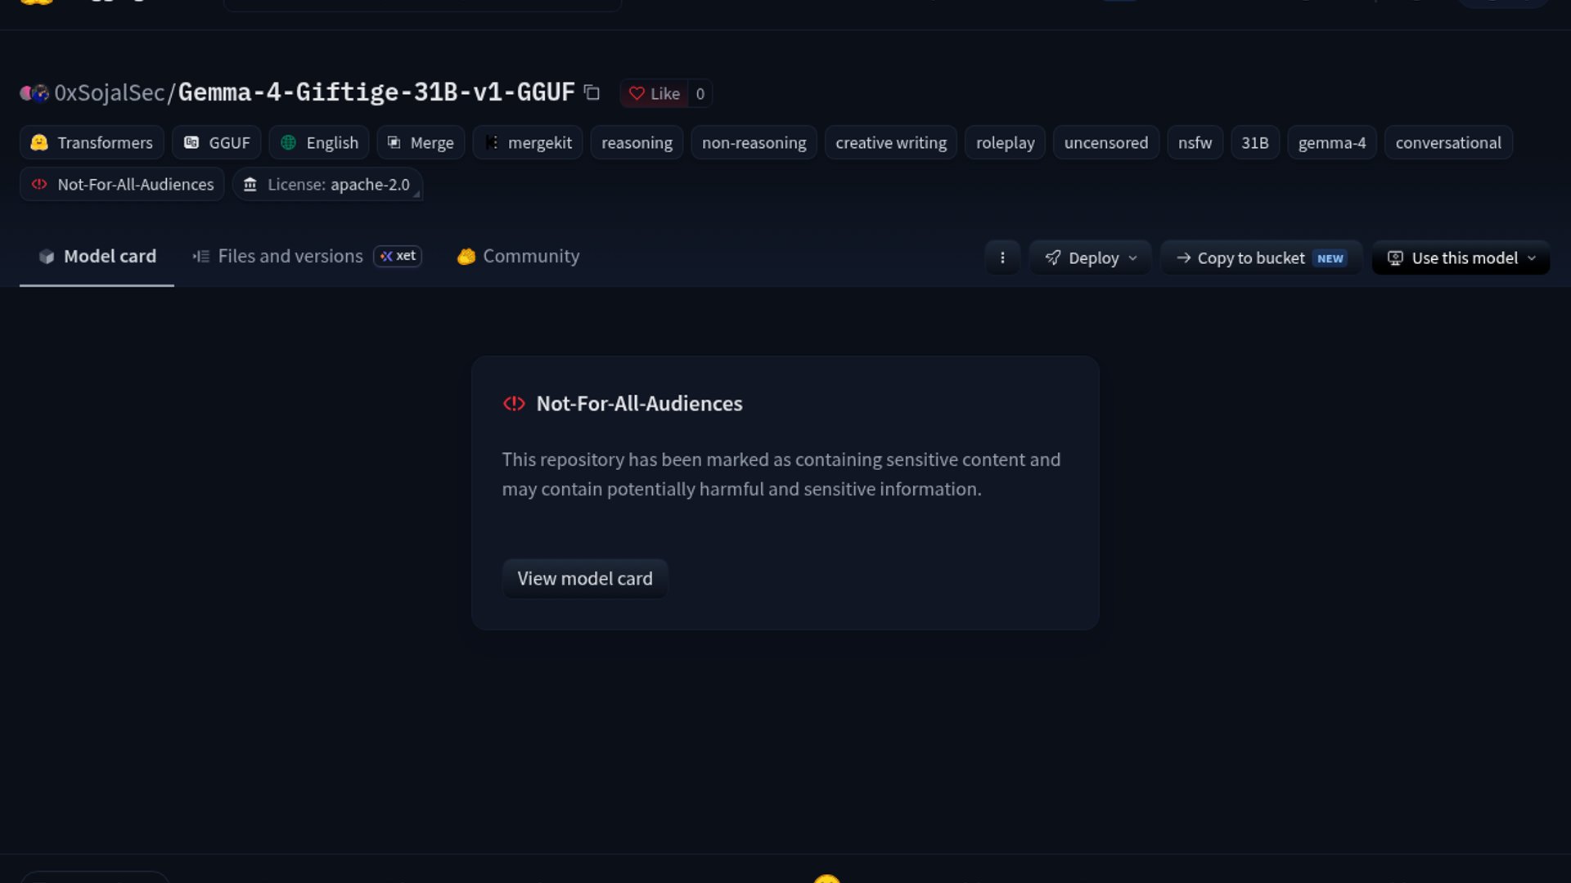Filter by the nsfw tag

[x=1195, y=143]
